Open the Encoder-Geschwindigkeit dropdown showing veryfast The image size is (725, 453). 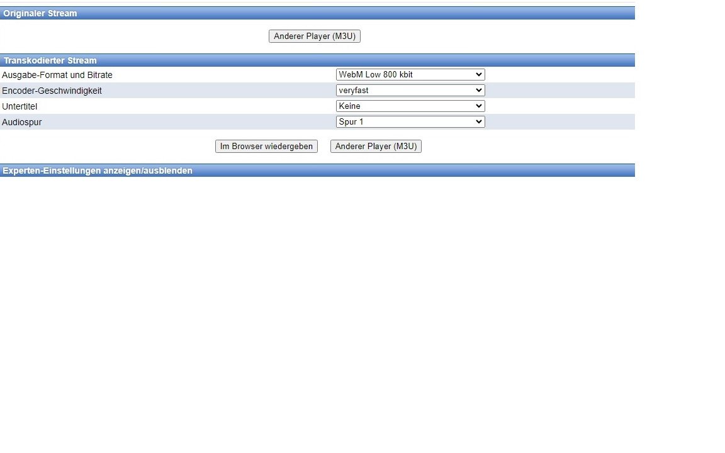pyautogui.click(x=410, y=91)
